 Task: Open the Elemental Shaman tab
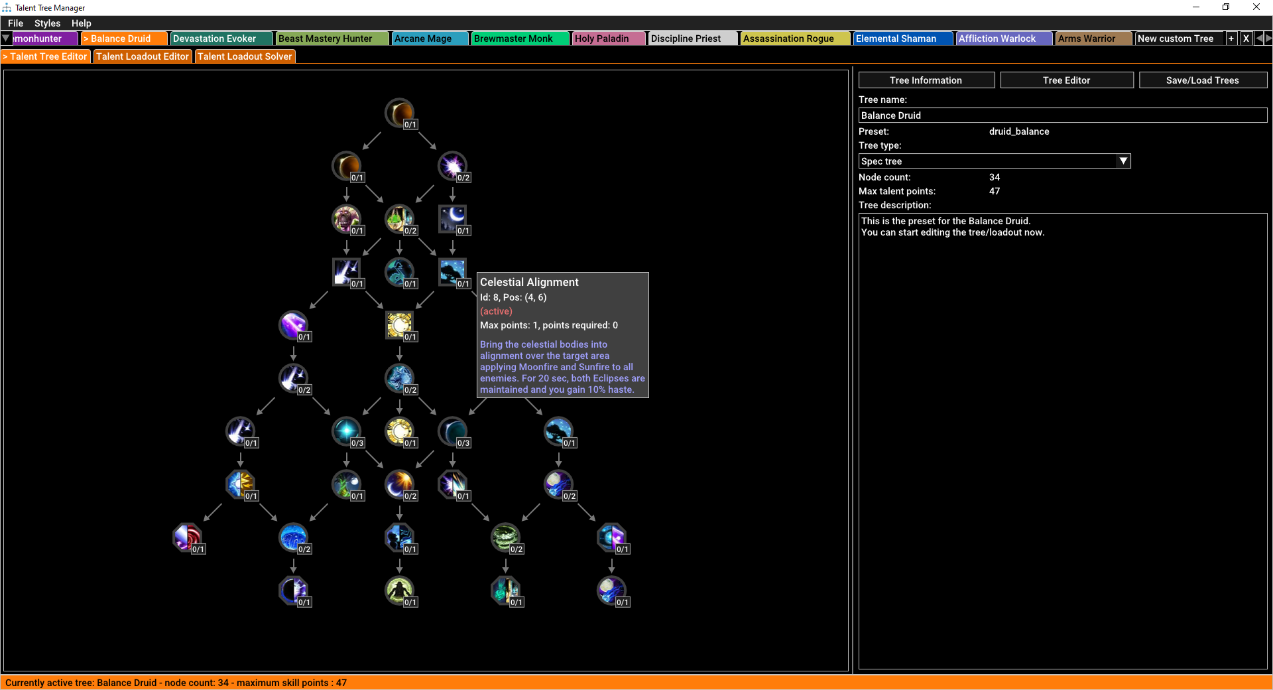click(903, 38)
